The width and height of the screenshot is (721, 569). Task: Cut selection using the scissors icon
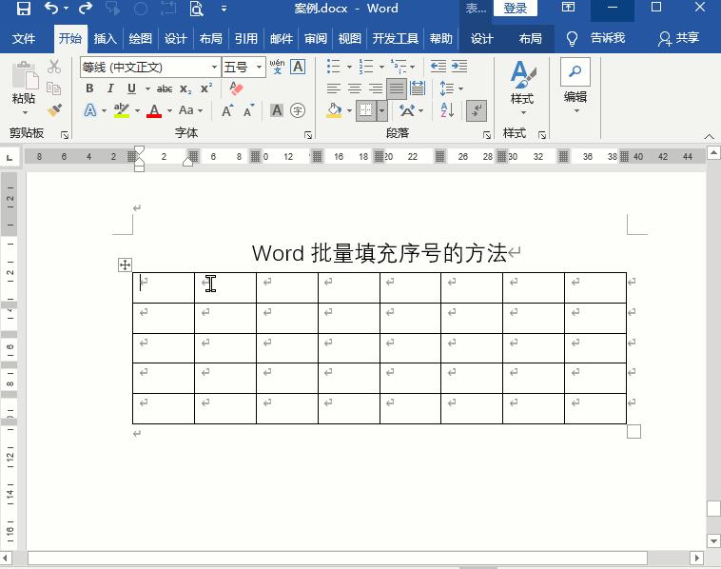click(54, 67)
